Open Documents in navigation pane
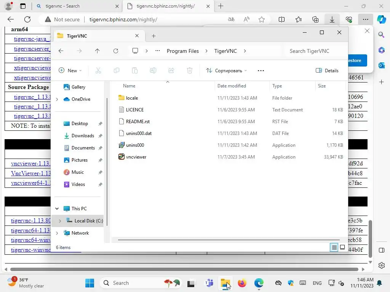The width and height of the screenshot is (390, 292). [83, 148]
